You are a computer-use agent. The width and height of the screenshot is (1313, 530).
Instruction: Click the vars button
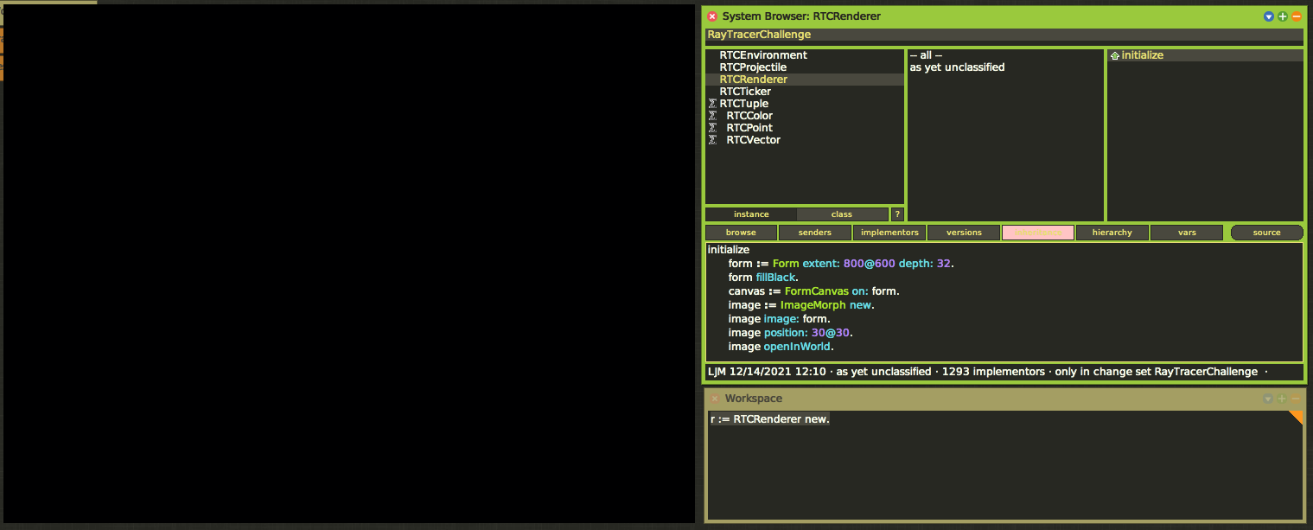(x=1187, y=233)
